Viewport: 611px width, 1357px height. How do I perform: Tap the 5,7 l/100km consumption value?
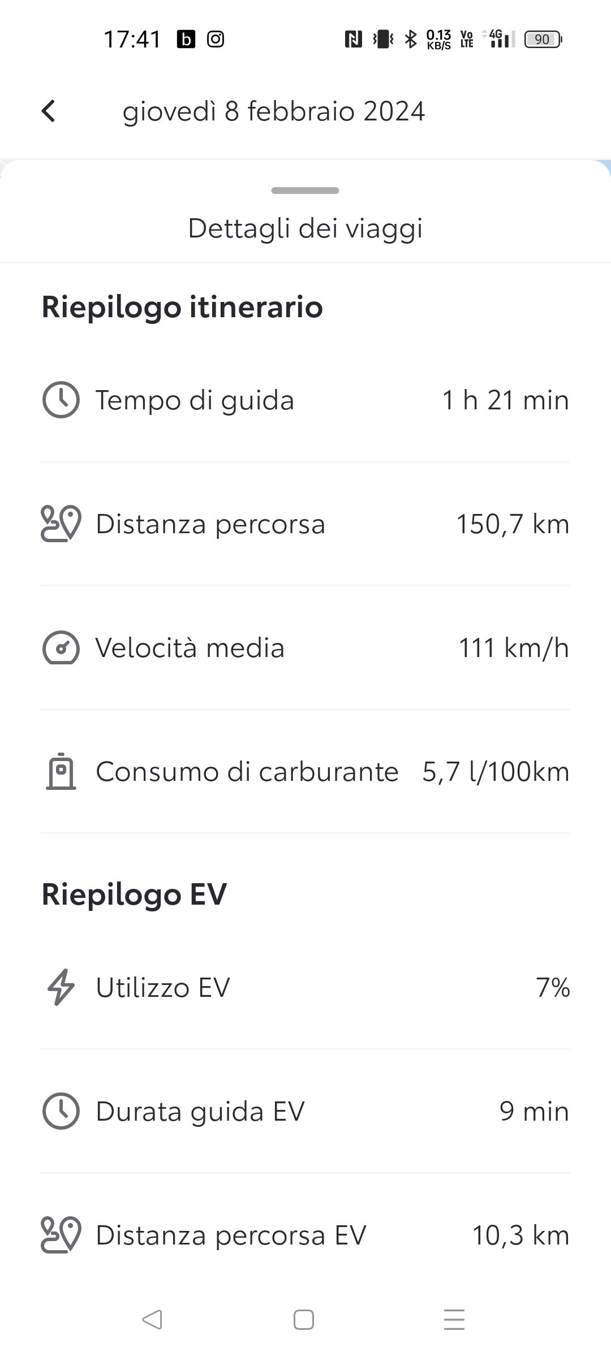pos(496,772)
